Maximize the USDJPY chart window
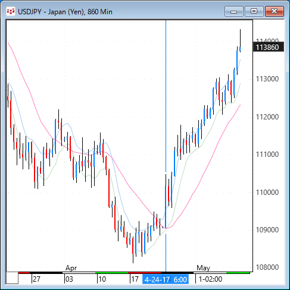The image size is (290, 290). pos(254,11)
